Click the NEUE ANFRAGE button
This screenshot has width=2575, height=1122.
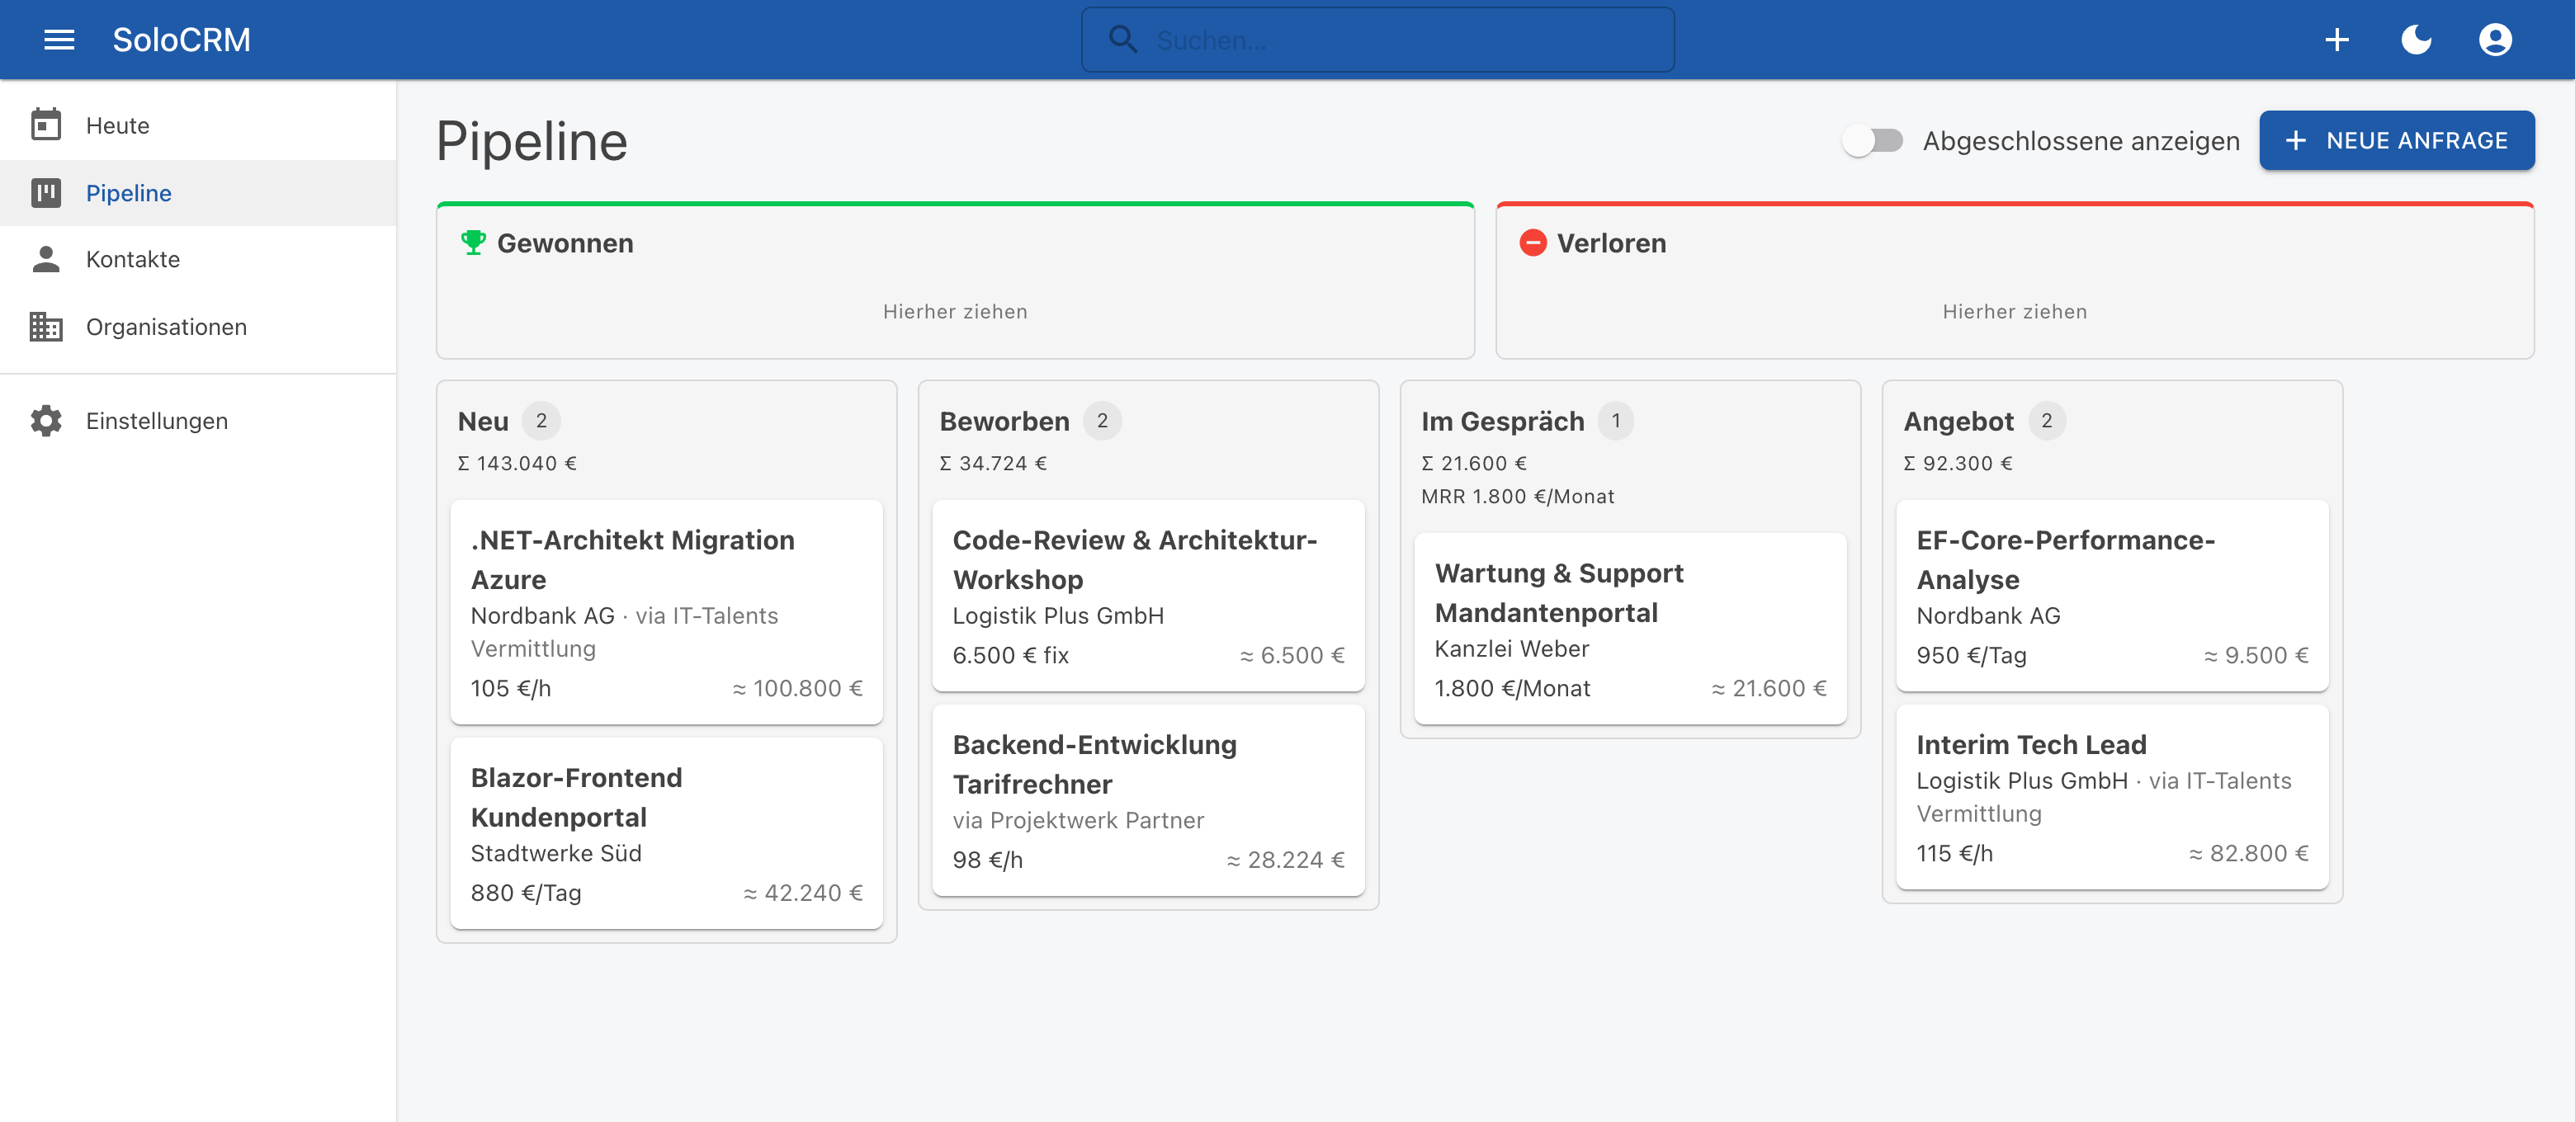click(2397, 141)
